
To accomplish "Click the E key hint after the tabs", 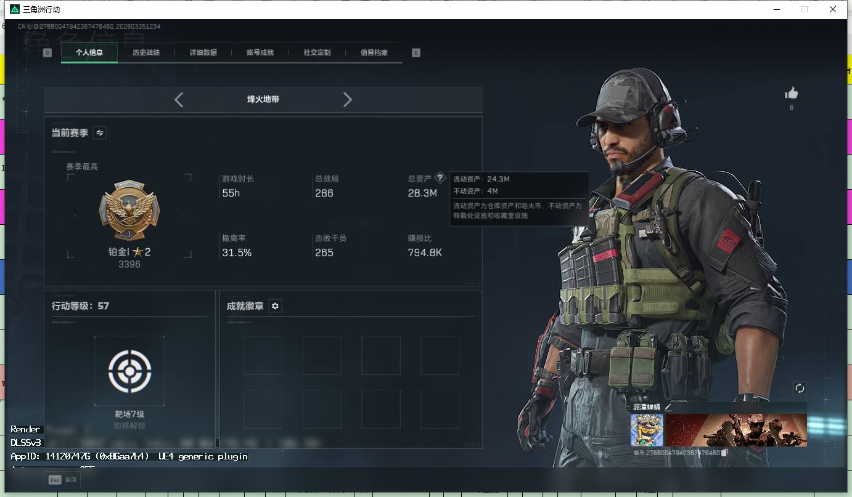I will coord(416,53).
